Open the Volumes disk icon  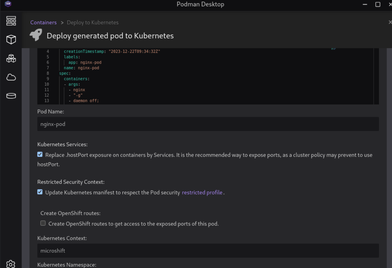(x=11, y=96)
